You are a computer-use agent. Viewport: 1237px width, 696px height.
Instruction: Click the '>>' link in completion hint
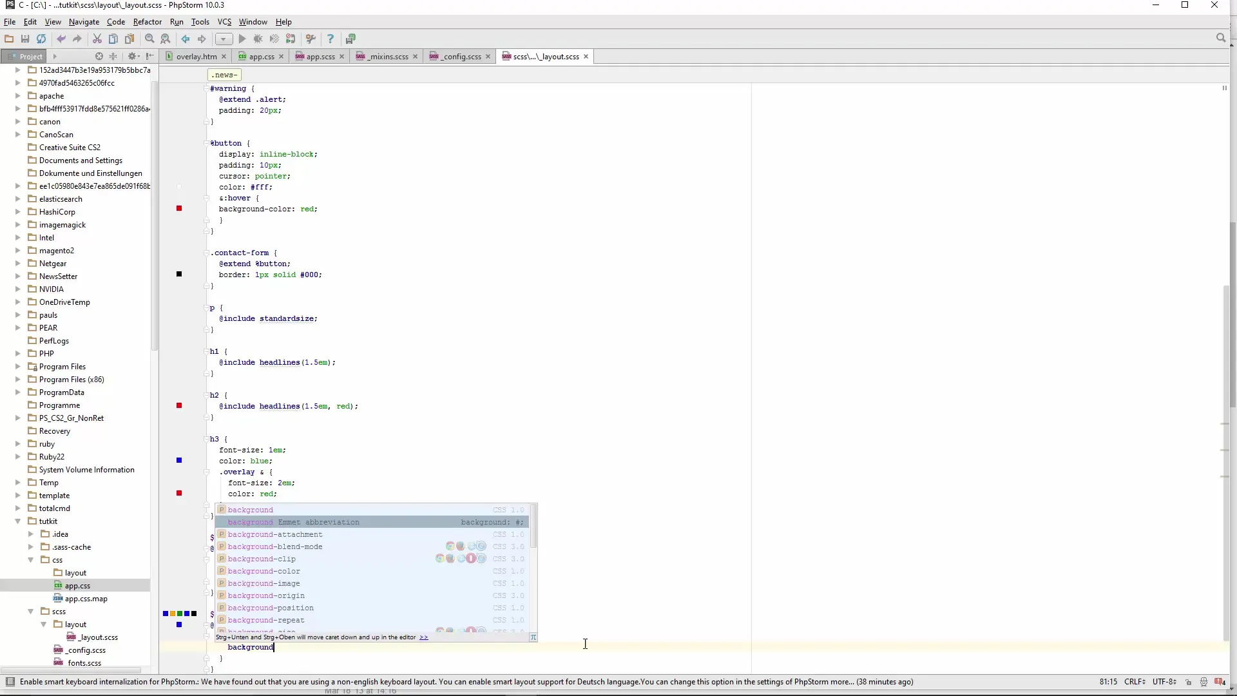[424, 637]
